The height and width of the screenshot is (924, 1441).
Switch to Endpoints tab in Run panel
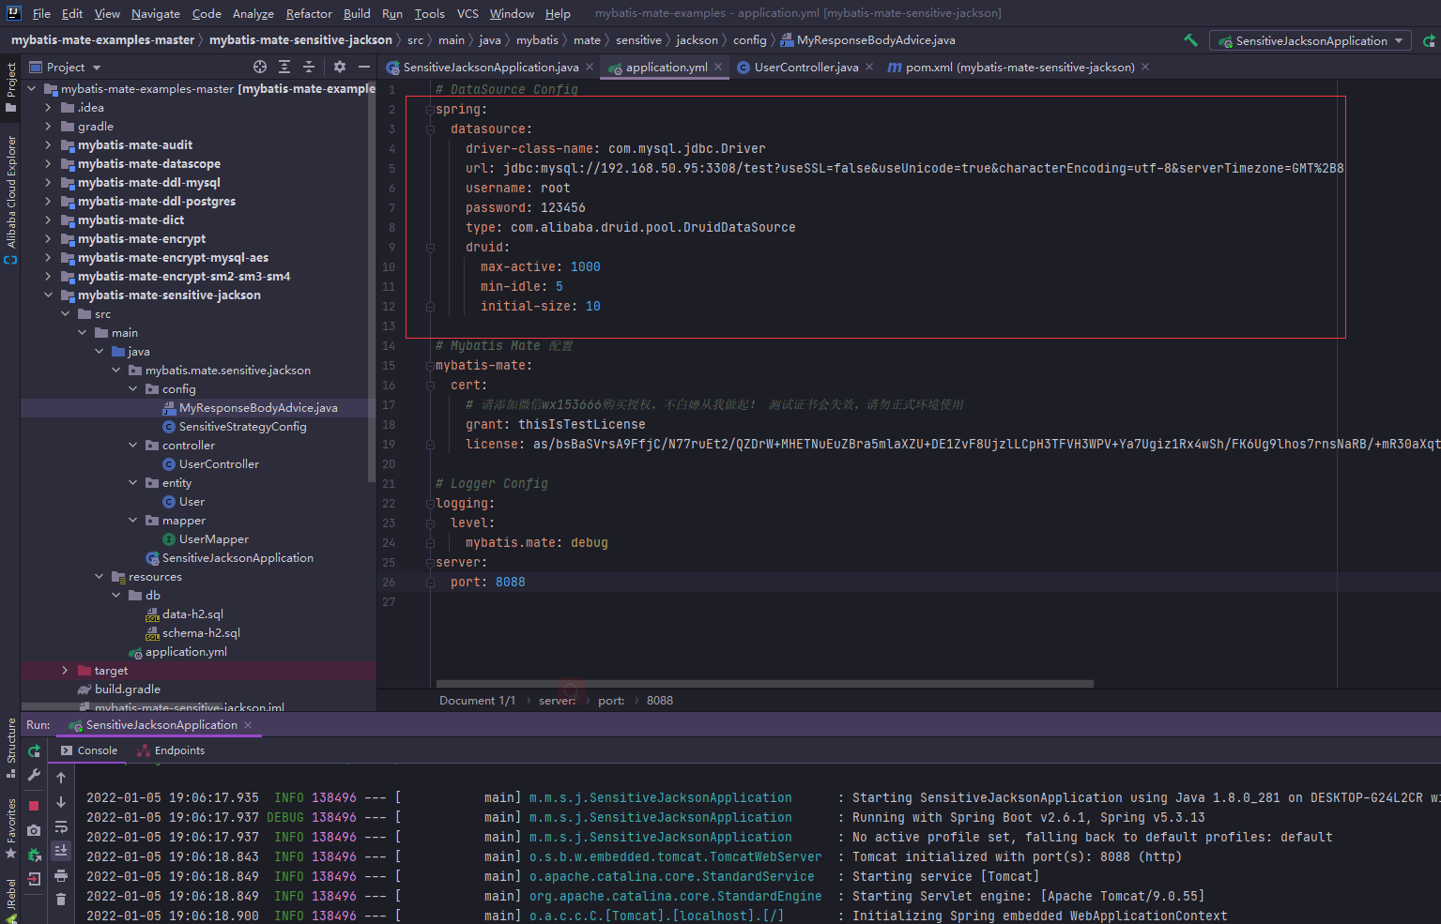(171, 750)
